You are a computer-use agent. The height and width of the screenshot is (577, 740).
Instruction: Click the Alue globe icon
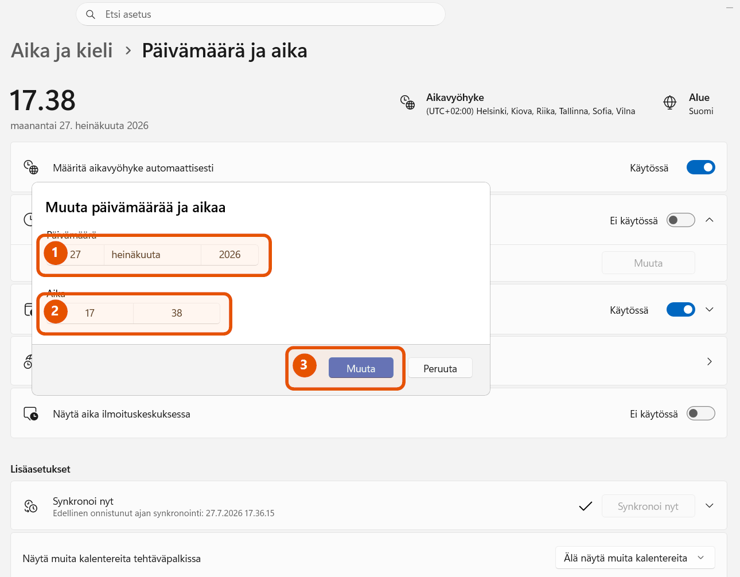pos(669,103)
